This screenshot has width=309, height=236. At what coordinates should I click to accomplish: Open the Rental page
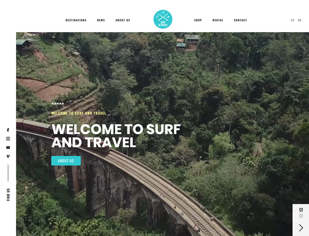point(218,20)
